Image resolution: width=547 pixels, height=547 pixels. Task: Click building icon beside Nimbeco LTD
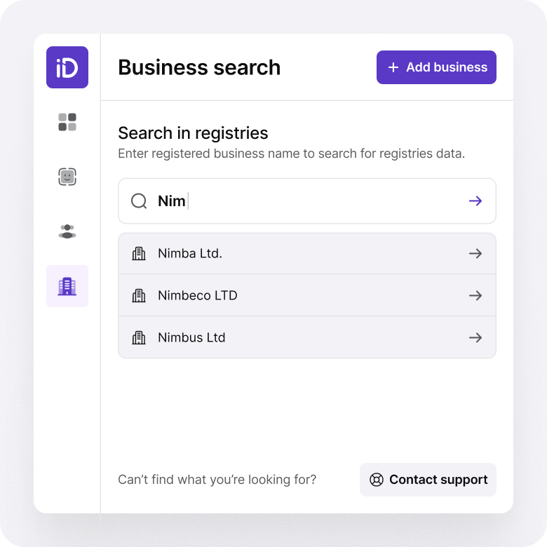click(x=139, y=295)
